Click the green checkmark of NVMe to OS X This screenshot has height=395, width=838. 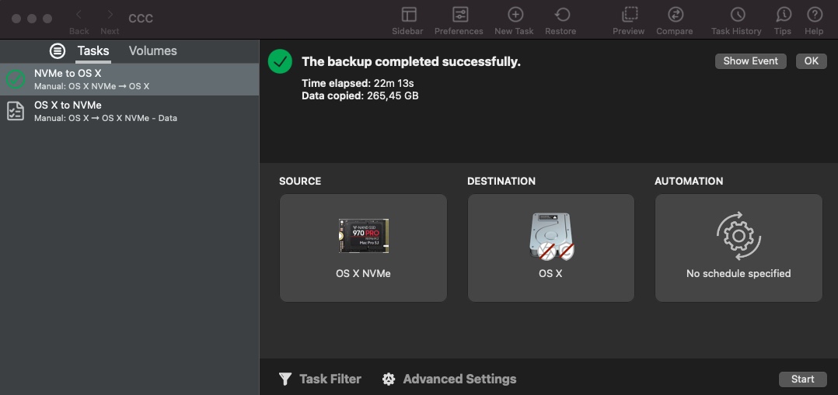pyautogui.click(x=16, y=79)
